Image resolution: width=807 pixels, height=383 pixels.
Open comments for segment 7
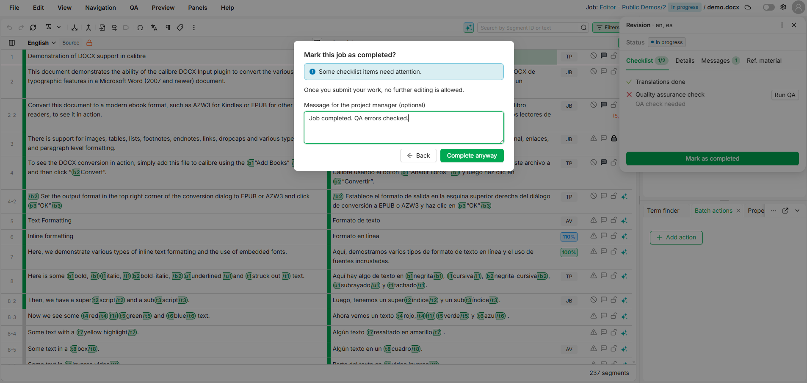coord(604,251)
